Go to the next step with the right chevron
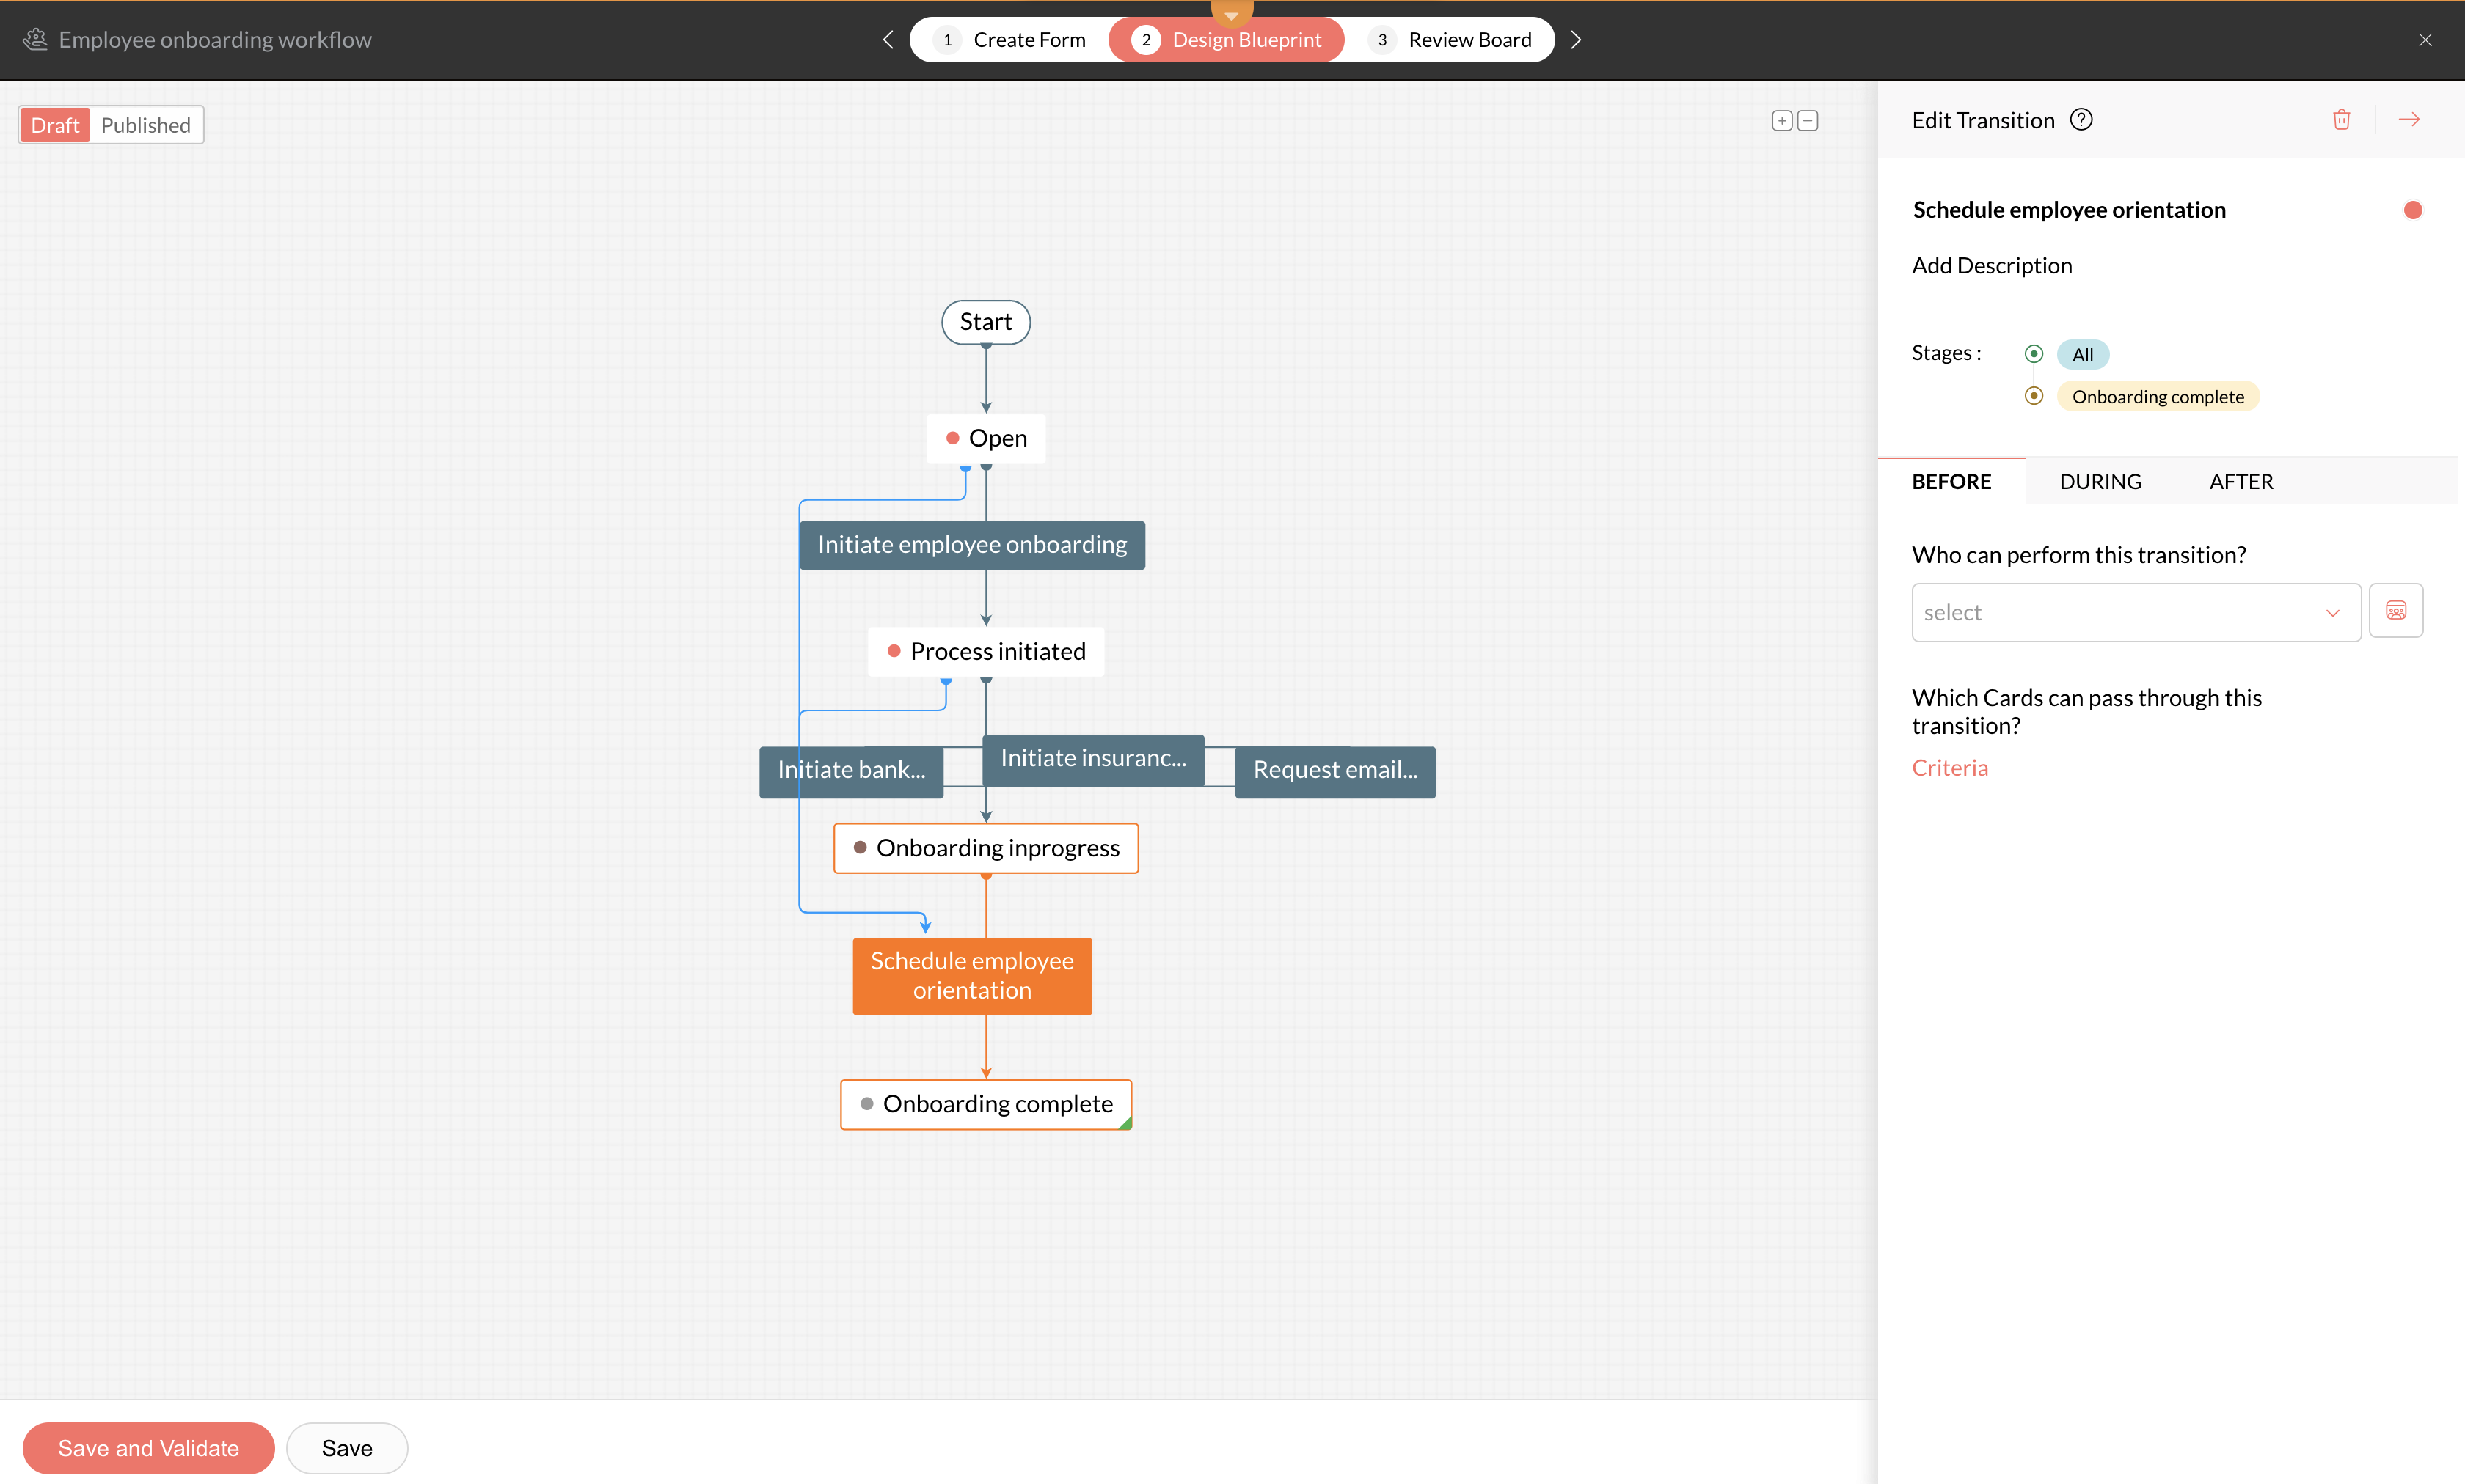2465x1484 pixels. coord(1576,40)
